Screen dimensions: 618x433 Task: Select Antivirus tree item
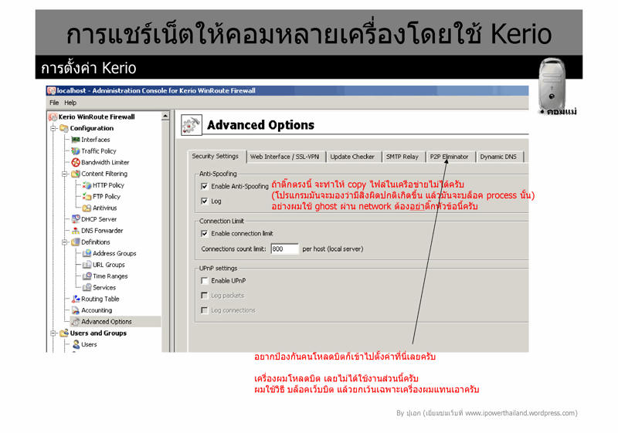(105, 208)
